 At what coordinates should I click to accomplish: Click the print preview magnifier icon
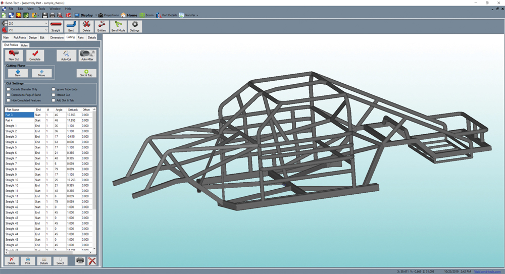point(60,15)
